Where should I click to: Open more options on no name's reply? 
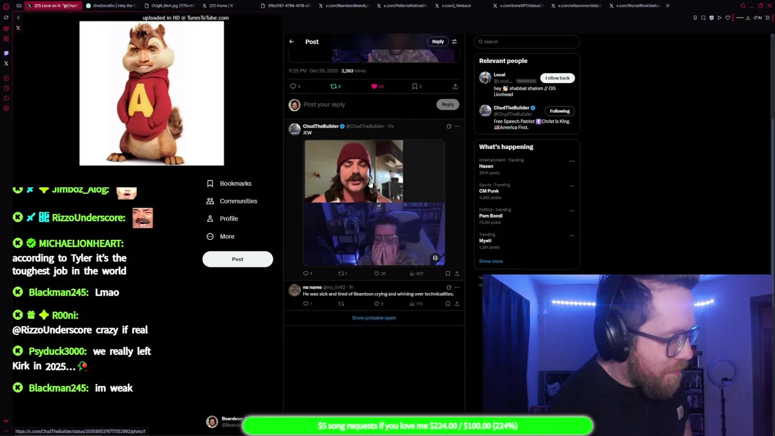tap(457, 288)
